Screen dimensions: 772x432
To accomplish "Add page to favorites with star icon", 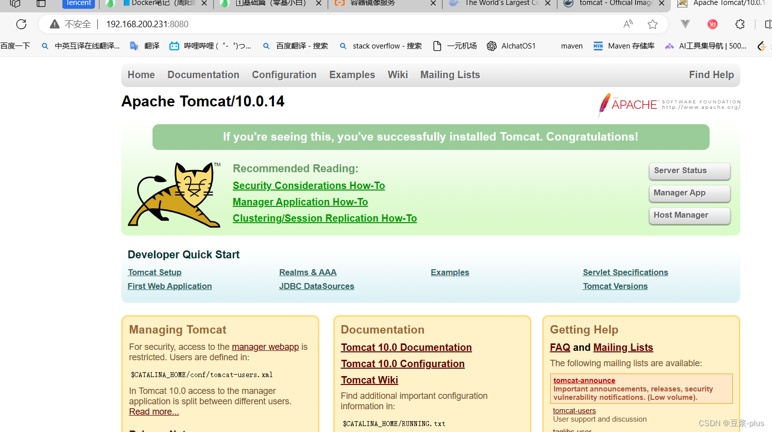I will tap(653, 24).
